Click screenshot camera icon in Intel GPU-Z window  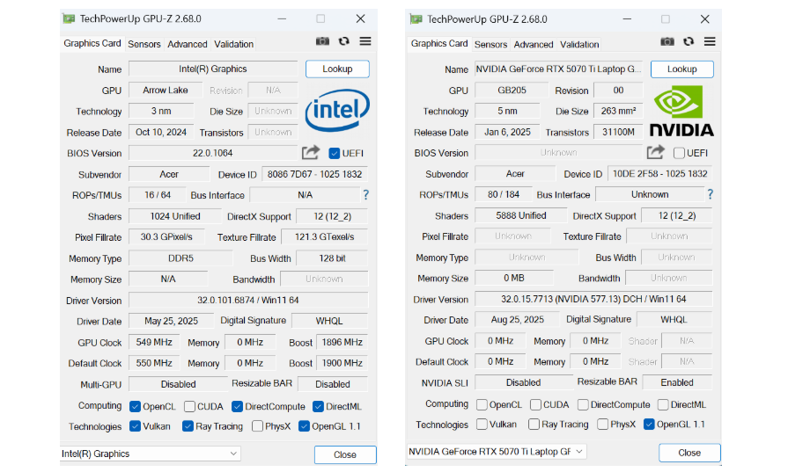pos(322,41)
